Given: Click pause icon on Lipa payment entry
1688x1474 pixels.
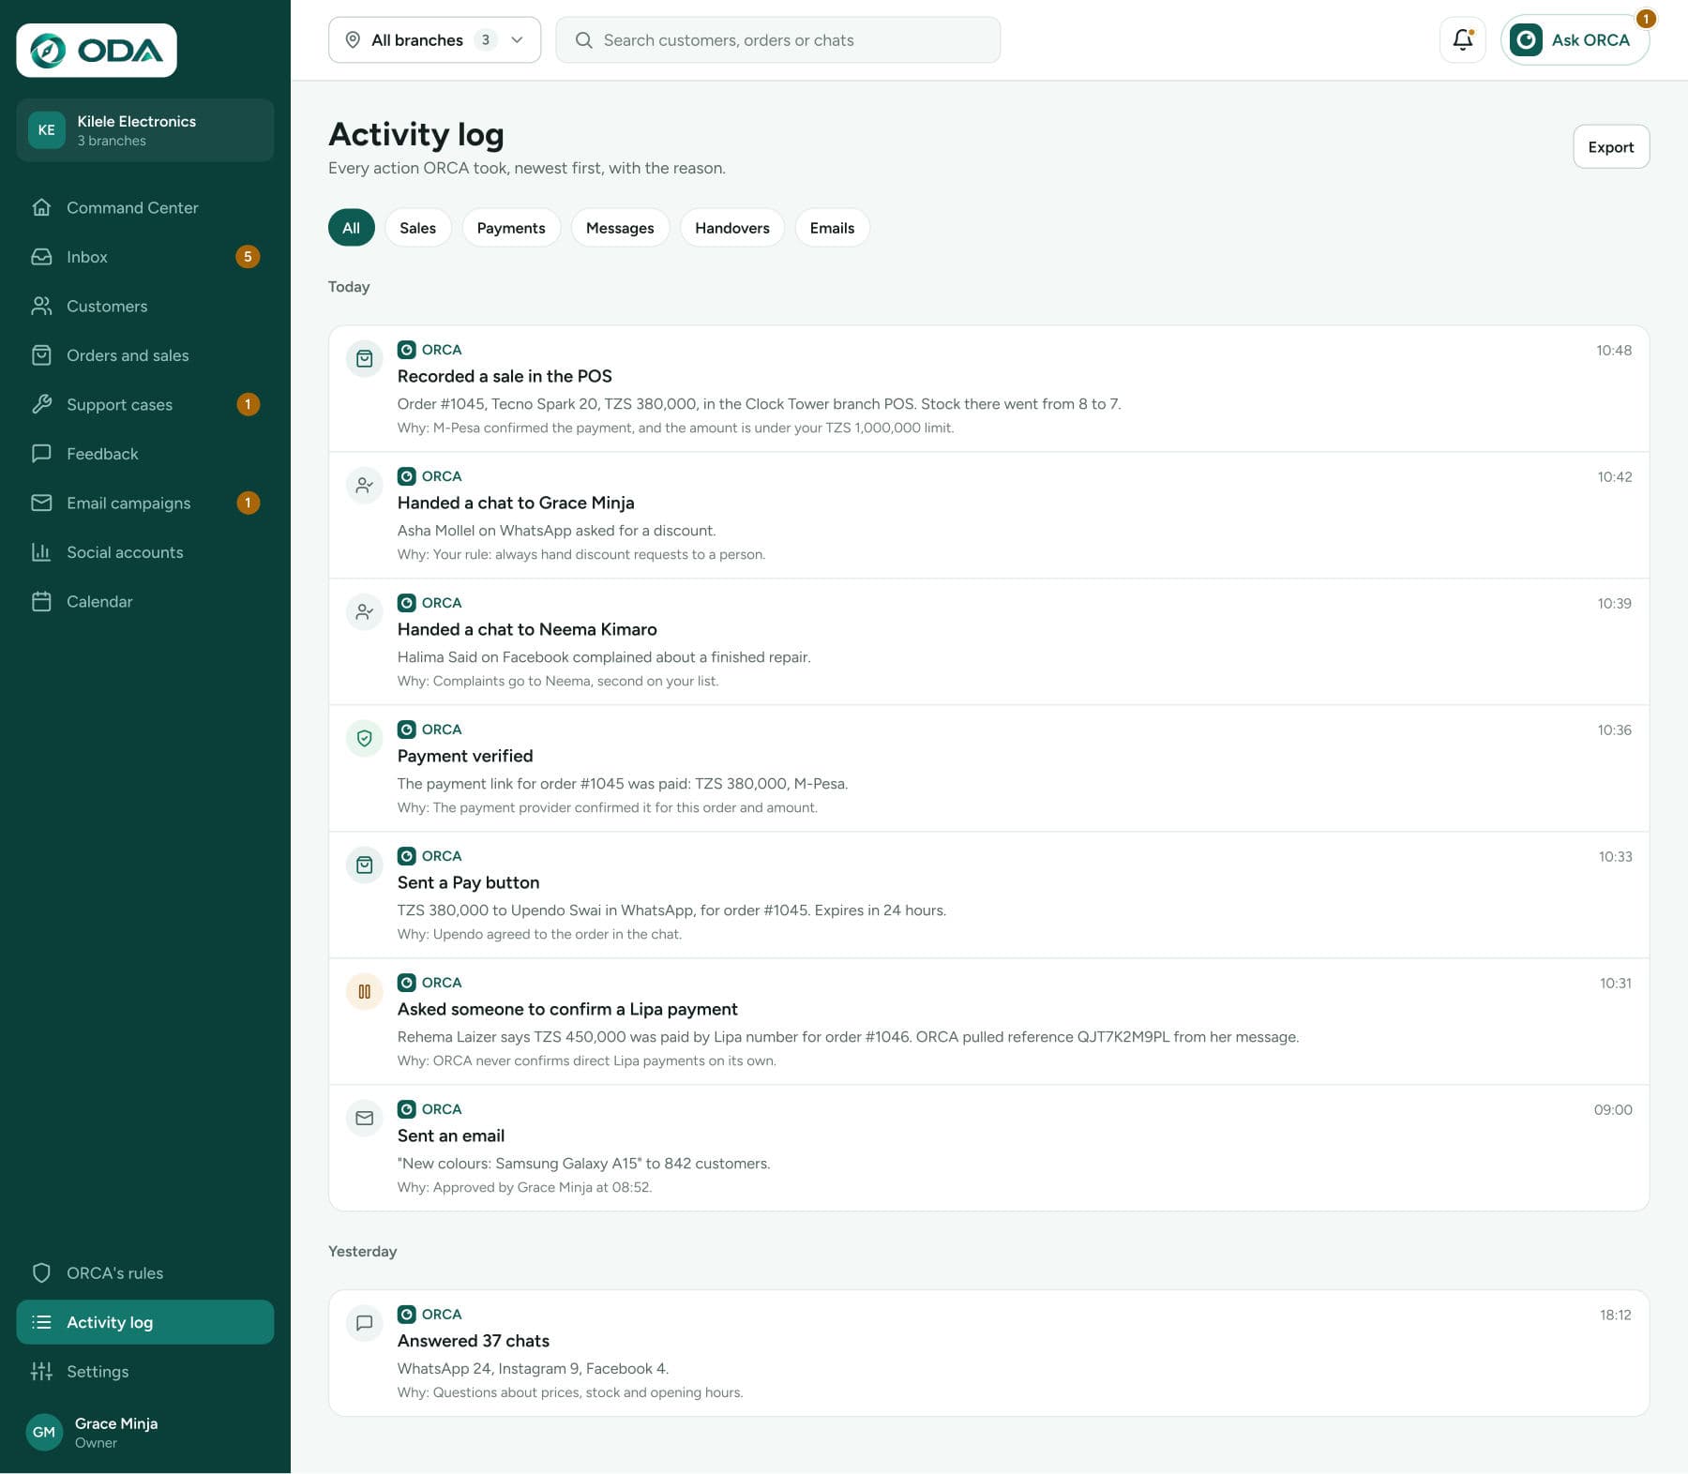Looking at the screenshot, I should 365,991.
